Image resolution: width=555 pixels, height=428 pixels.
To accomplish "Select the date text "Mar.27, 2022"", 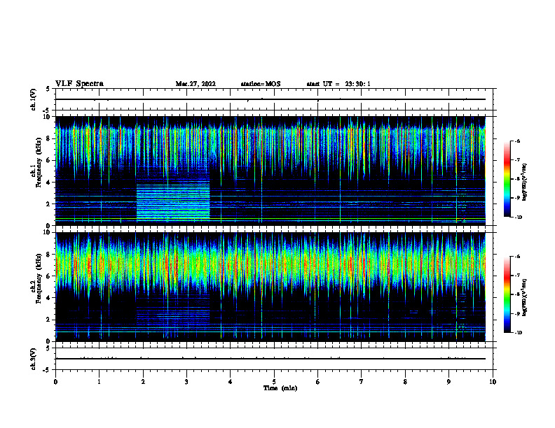I will (x=196, y=84).
